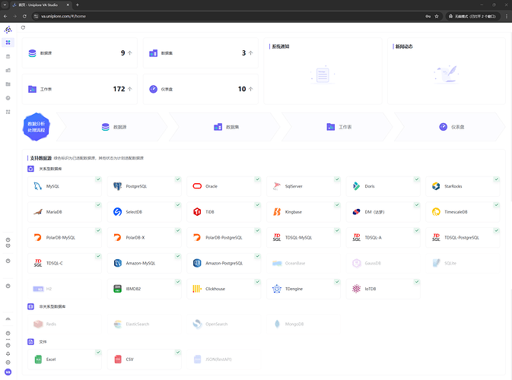Image resolution: width=512 pixels, height=380 pixels.
Task: Select the DM database card
Action: (x=383, y=212)
